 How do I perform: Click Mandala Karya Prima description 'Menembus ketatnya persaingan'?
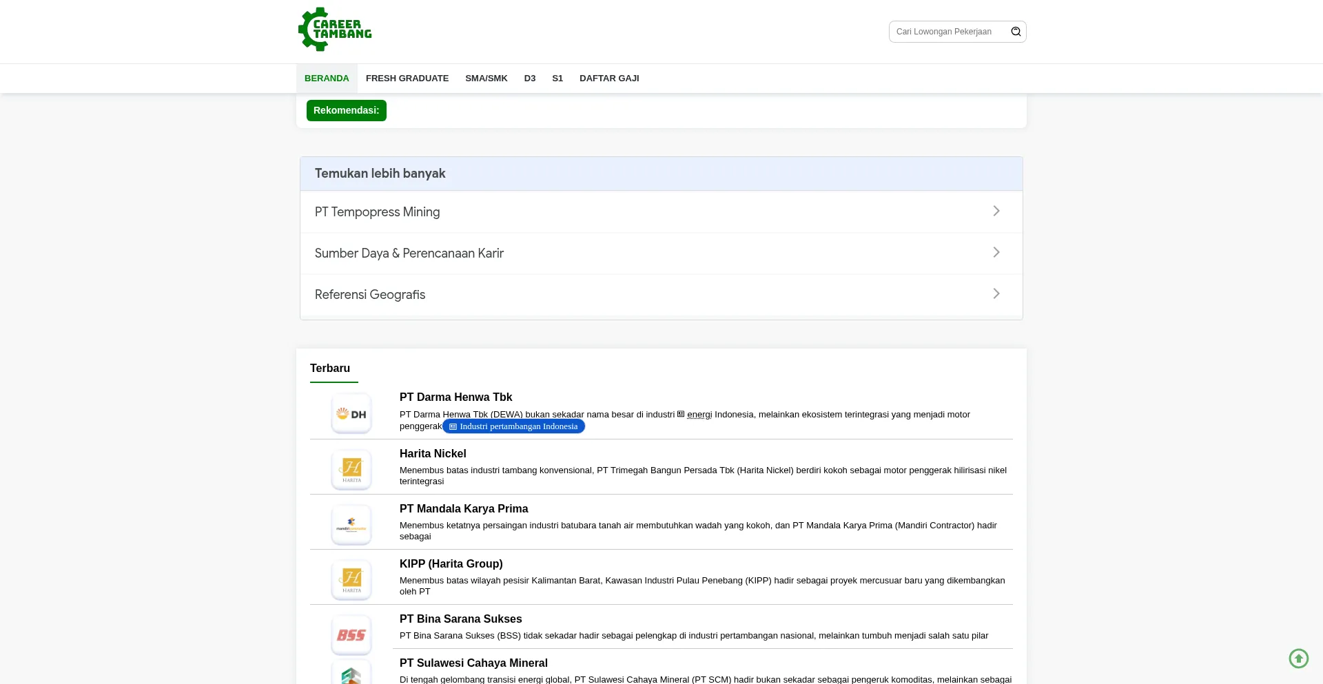pyautogui.click(x=698, y=531)
